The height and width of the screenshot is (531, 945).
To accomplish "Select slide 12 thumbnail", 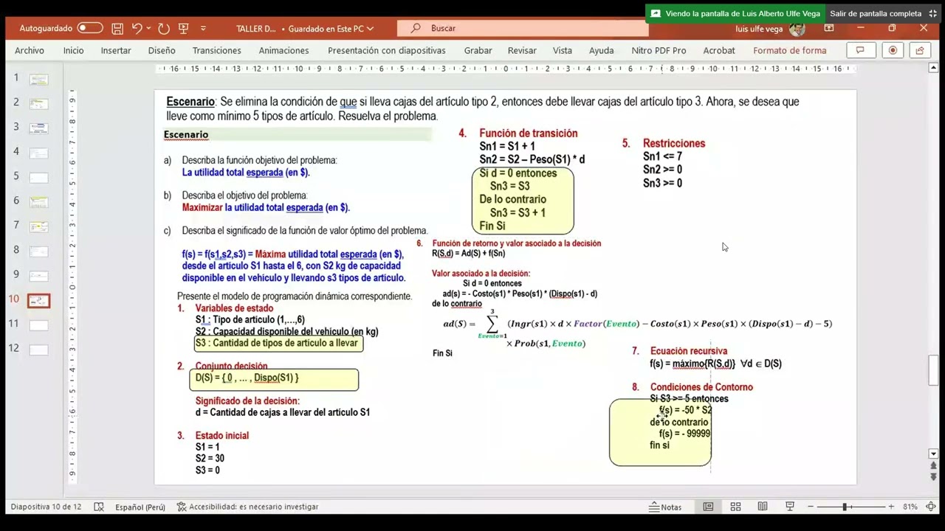I will pos(38,350).
